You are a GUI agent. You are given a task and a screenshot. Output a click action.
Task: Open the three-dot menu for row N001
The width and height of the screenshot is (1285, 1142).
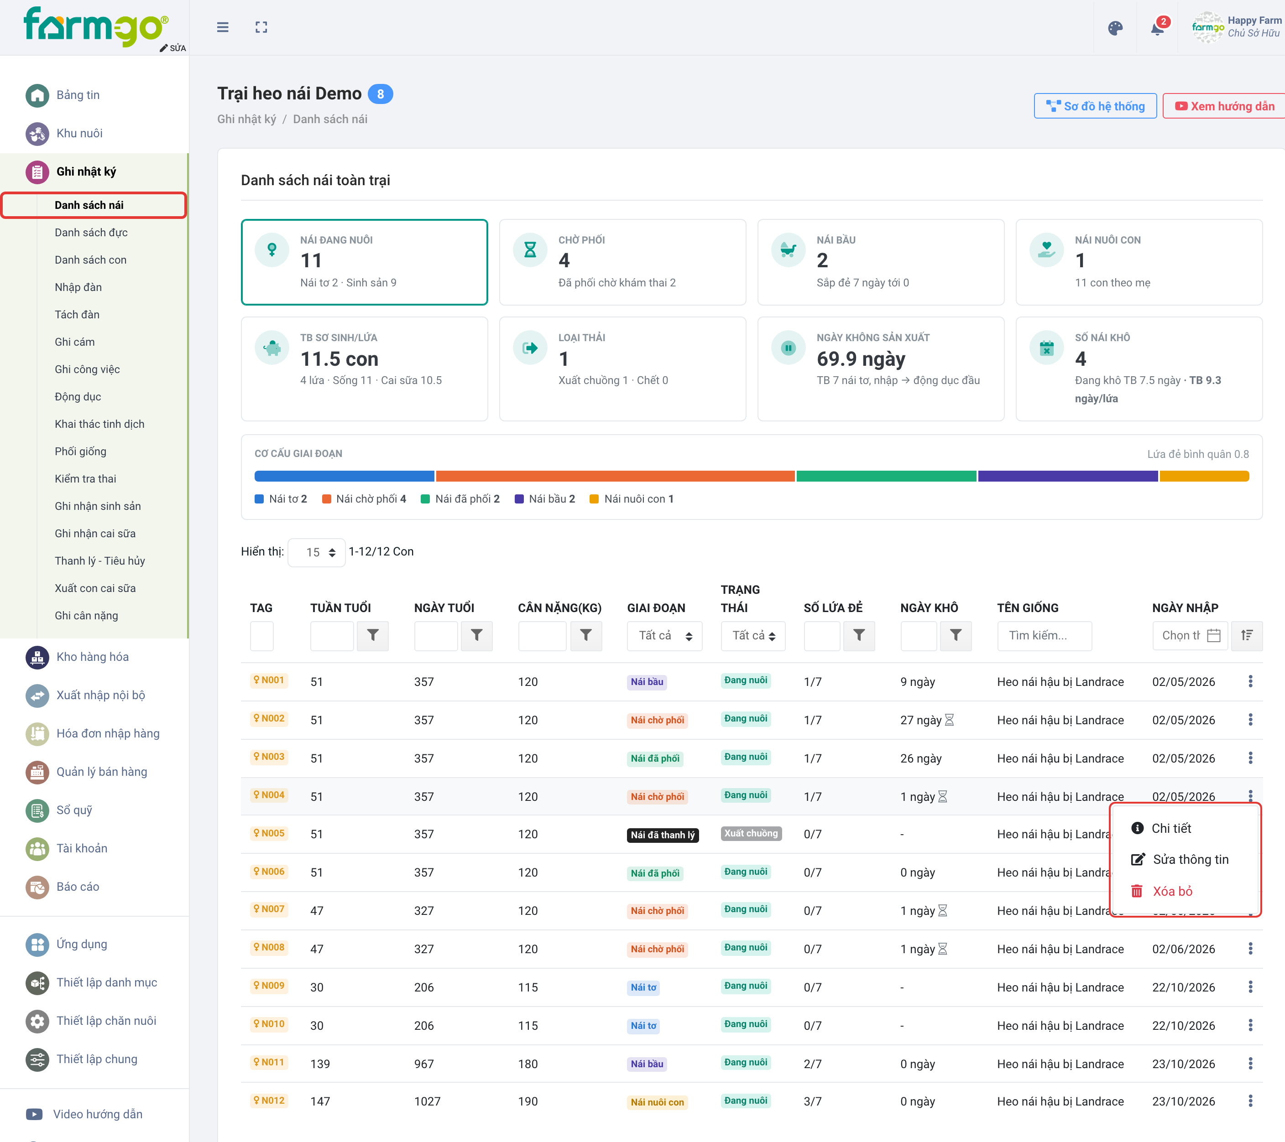1250,681
